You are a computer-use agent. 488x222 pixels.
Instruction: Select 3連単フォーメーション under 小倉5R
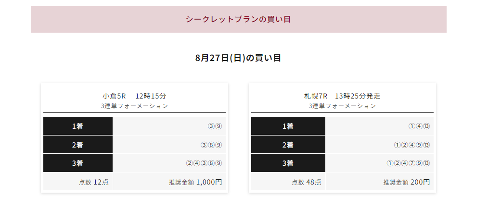pyautogui.click(x=134, y=106)
